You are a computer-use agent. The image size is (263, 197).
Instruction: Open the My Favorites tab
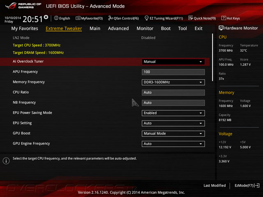point(25,28)
